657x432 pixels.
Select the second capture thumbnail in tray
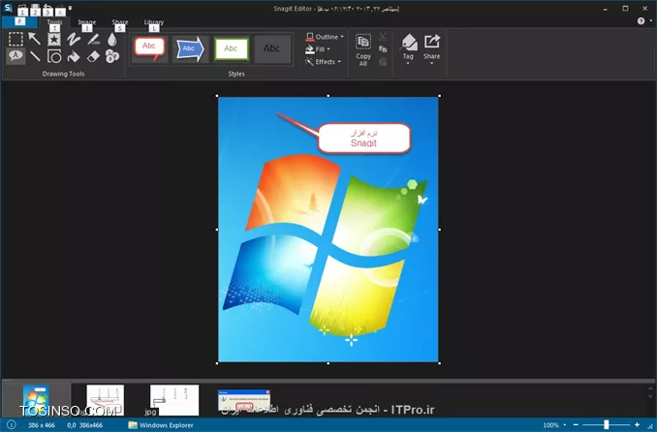[106, 400]
